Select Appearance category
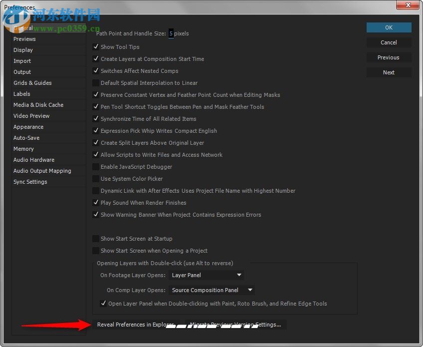 point(48,127)
